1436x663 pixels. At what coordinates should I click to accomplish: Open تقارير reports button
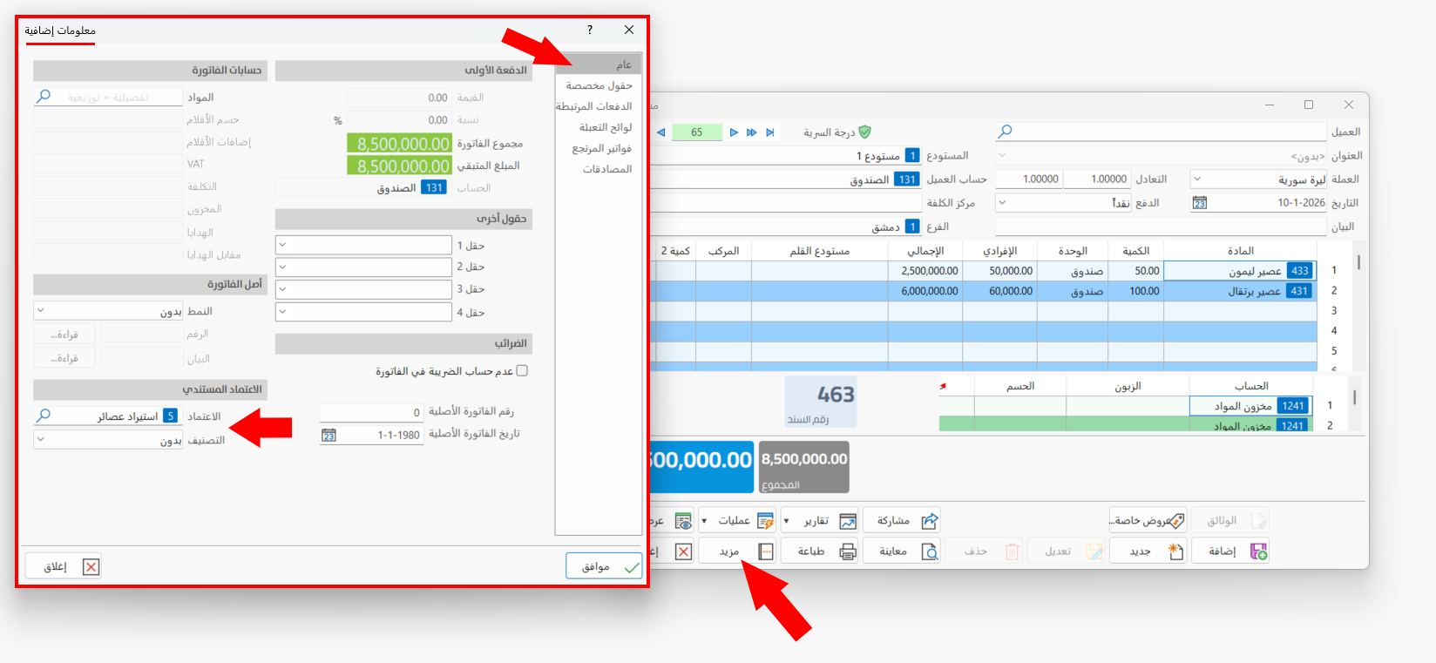(820, 521)
